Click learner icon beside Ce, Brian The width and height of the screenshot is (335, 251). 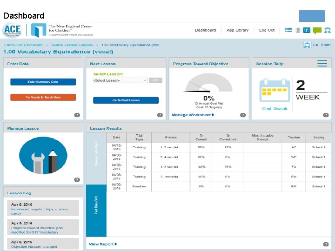point(307,45)
